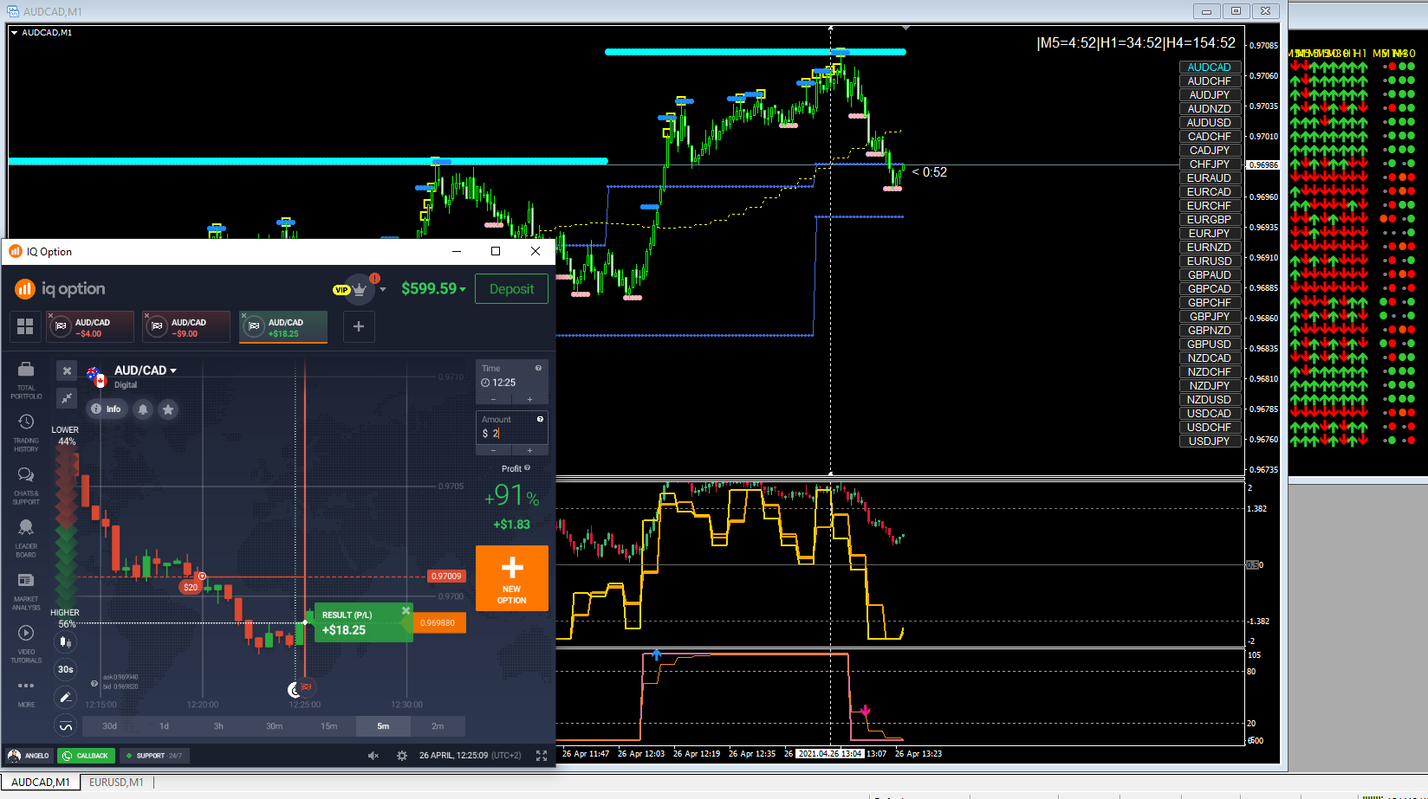Open the drawing tools pencil
The width and height of the screenshot is (1428, 799).
click(x=65, y=697)
